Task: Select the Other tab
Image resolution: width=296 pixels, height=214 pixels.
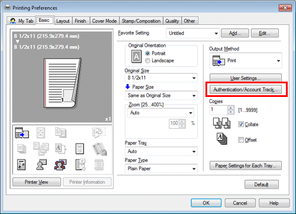Action: pyautogui.click(x=189, y=21)
